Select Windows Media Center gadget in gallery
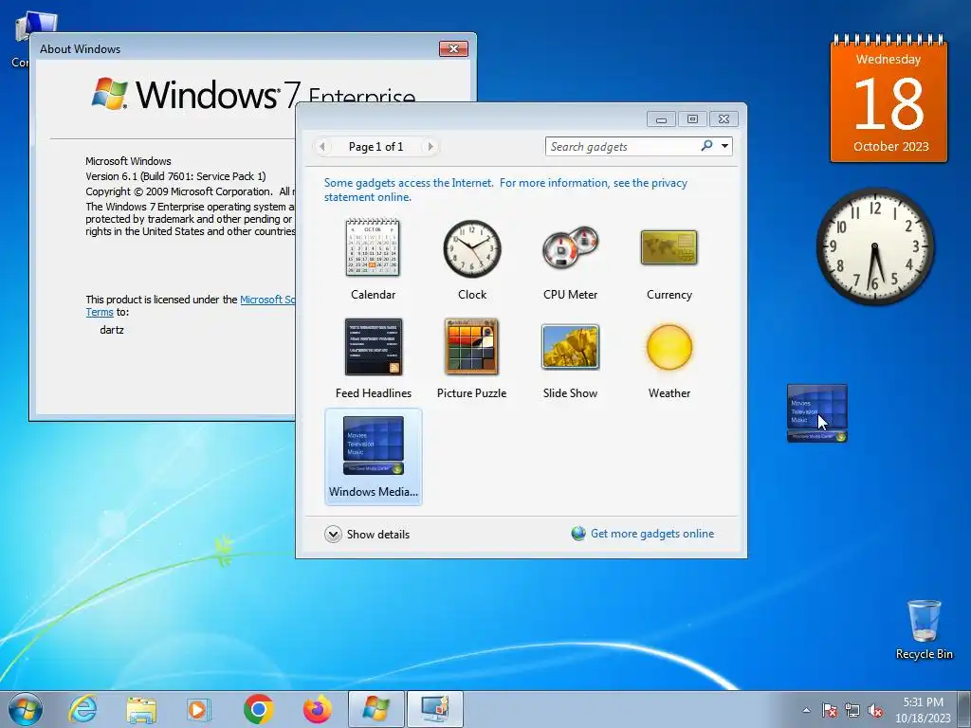The height and width of the screenshot is (728, 971). click(374, 457)
